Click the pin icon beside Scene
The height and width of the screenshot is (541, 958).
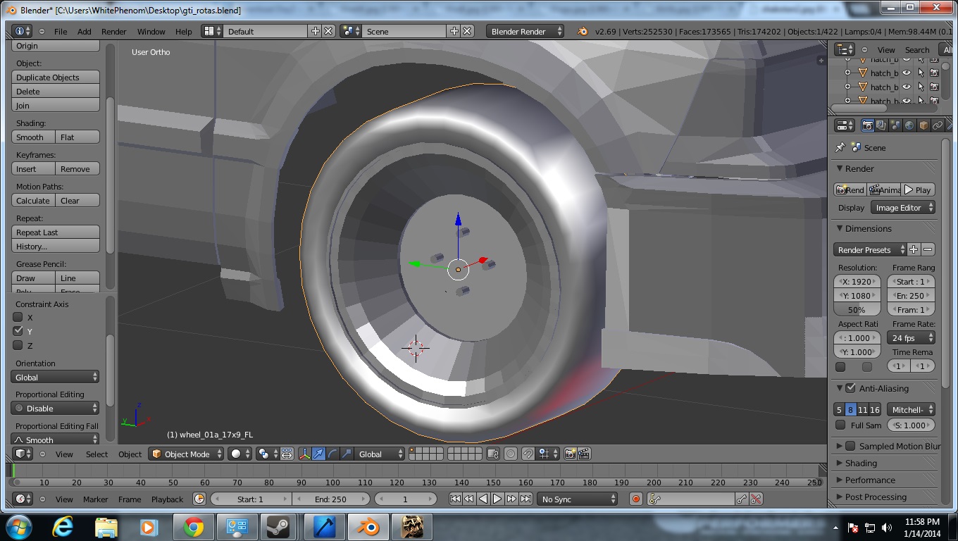coord(840,147)
